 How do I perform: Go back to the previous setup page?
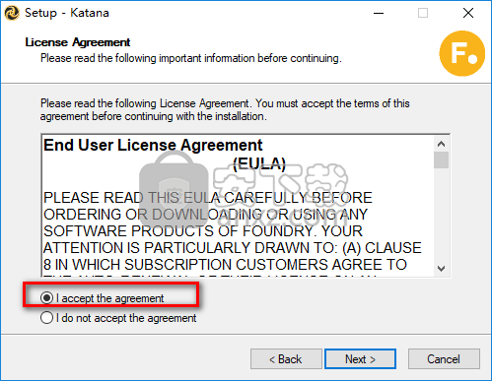(x=286, y=359)
